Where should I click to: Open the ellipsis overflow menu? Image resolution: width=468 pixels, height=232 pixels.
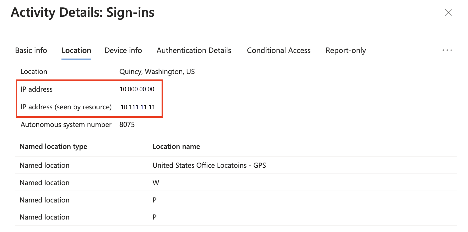(447, 50)
